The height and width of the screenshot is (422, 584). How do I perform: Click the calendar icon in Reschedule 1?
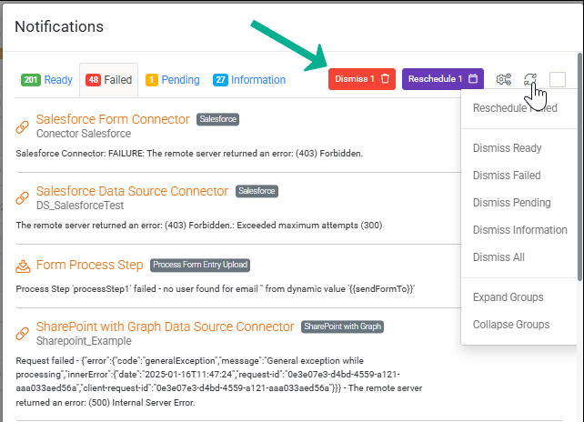pos(473,78)
